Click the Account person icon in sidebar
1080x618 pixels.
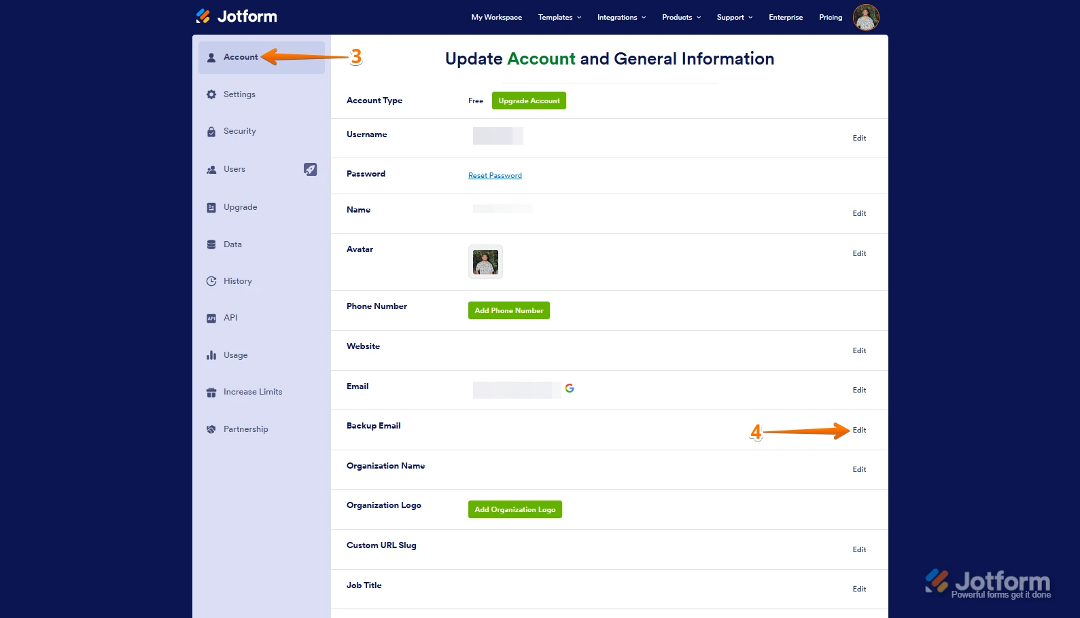211,57
